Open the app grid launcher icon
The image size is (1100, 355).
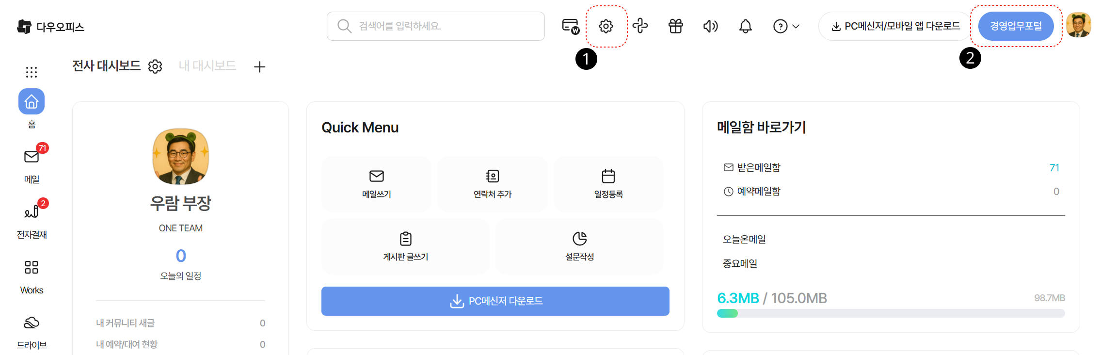tap(32, 72)
